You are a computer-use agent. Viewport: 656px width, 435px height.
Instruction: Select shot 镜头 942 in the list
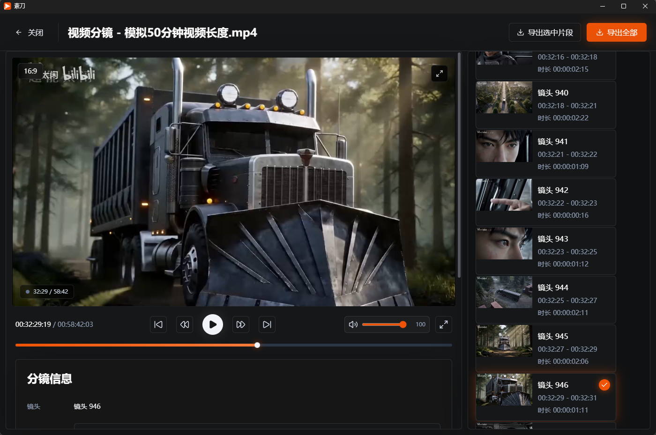546,202
